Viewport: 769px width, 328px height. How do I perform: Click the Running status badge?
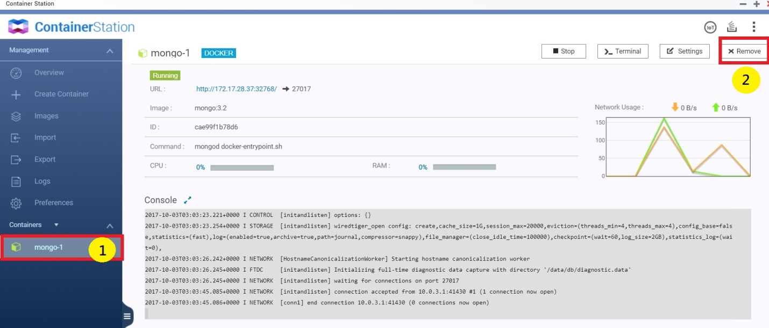[x=165, y=76]
